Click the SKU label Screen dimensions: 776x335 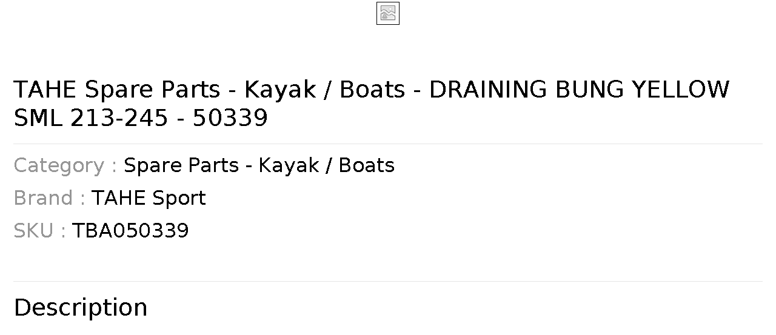39,231
